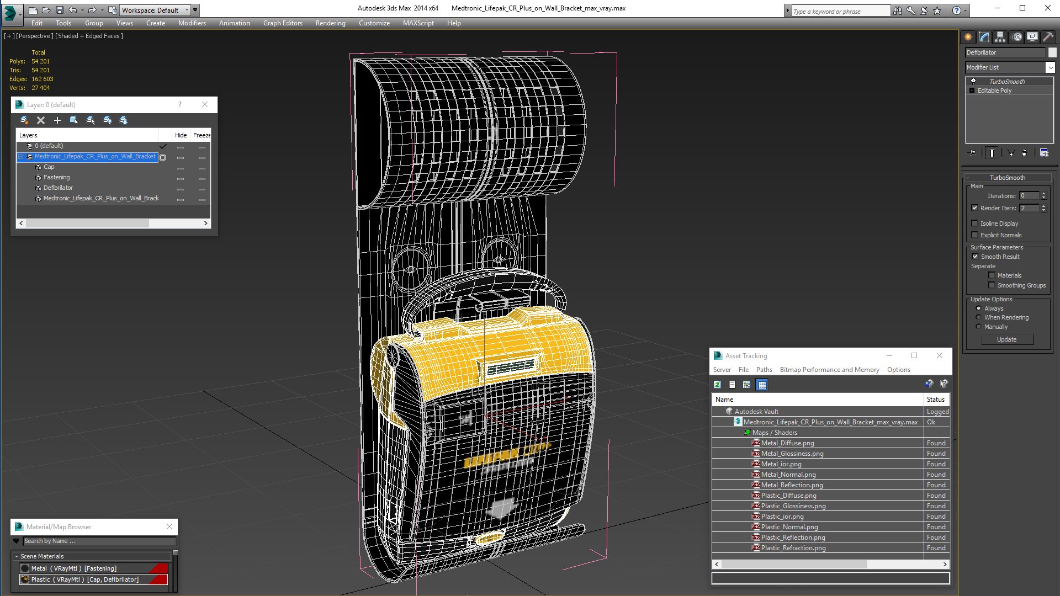Open quick access toolbar customize arrow

[x=195, y=10]
